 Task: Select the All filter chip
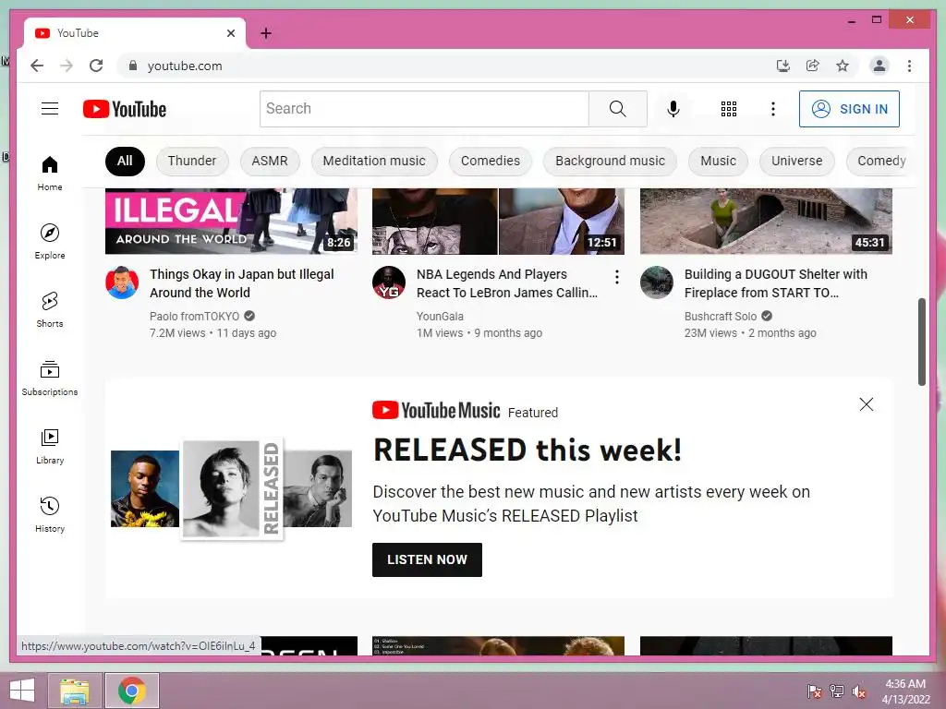[x=125, y=161]
